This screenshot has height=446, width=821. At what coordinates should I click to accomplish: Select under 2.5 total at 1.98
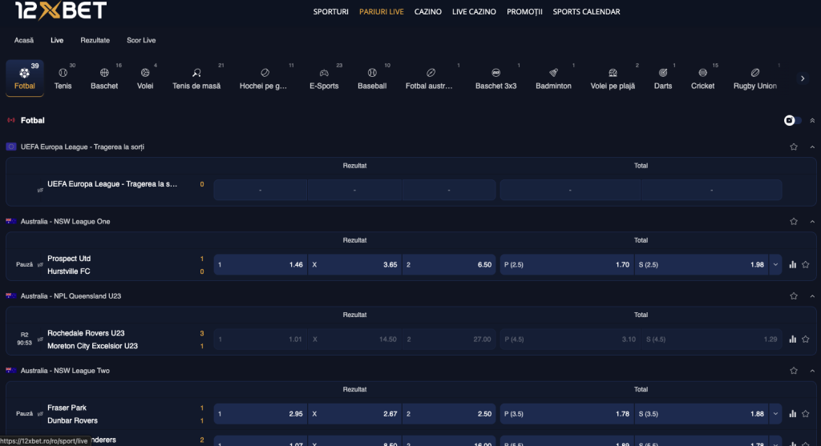(702, 264)
